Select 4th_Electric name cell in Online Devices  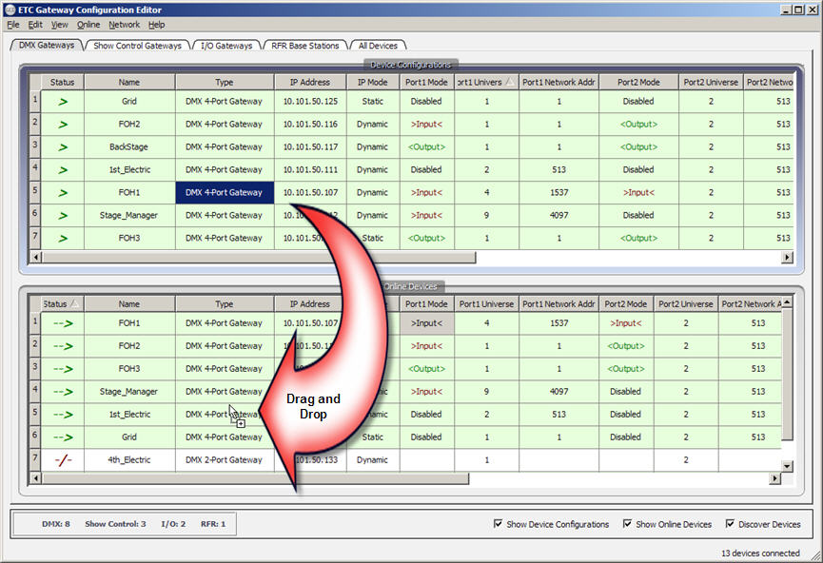(129, 460)
